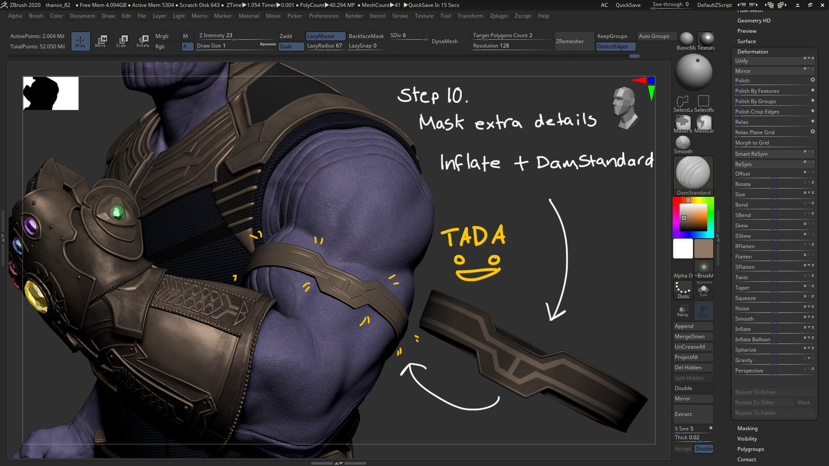Toggle KeepGroups option
This screenshot has width=829, height=466.
pos(614,36)
